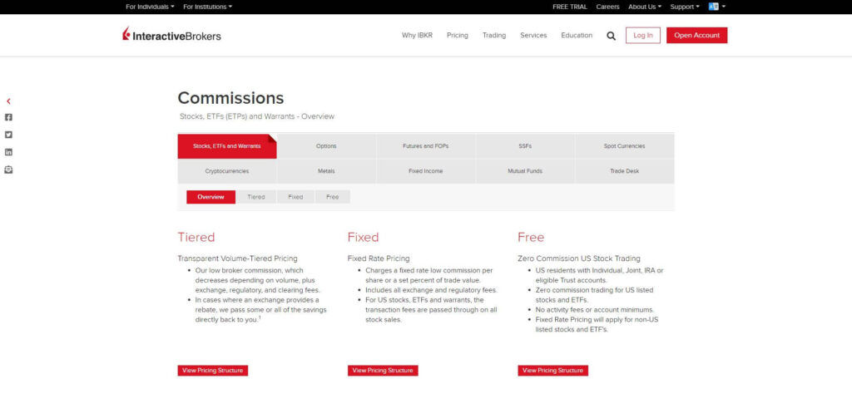Switch to the Metals tab
The image size is (852, 418).
(326, 171)
